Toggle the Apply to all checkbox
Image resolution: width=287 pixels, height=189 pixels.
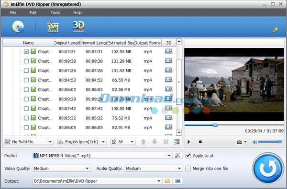188,156
